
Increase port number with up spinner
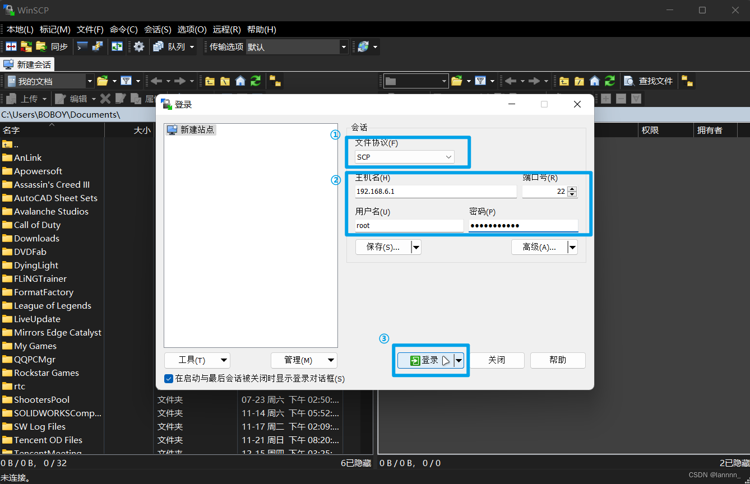tap(572, 189)
